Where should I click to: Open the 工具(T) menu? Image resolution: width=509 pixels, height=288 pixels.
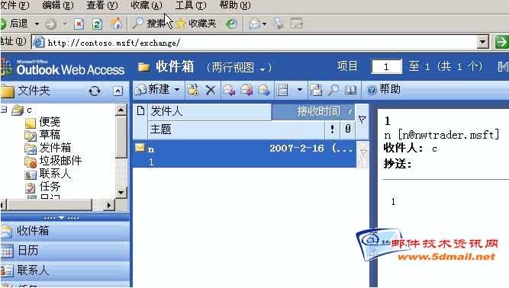[191, 5]
